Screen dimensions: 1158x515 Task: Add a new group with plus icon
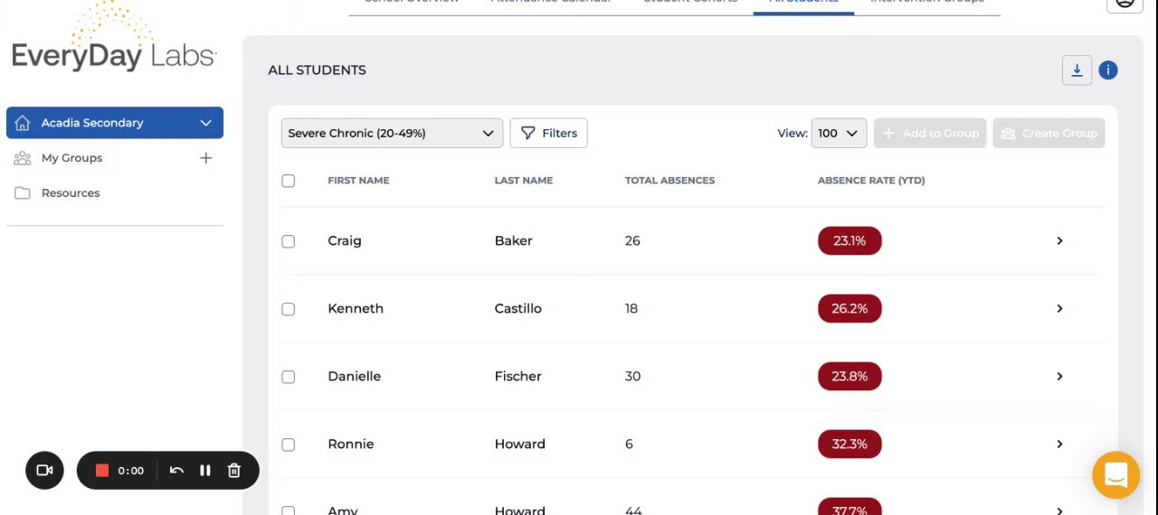click(206, 158)
